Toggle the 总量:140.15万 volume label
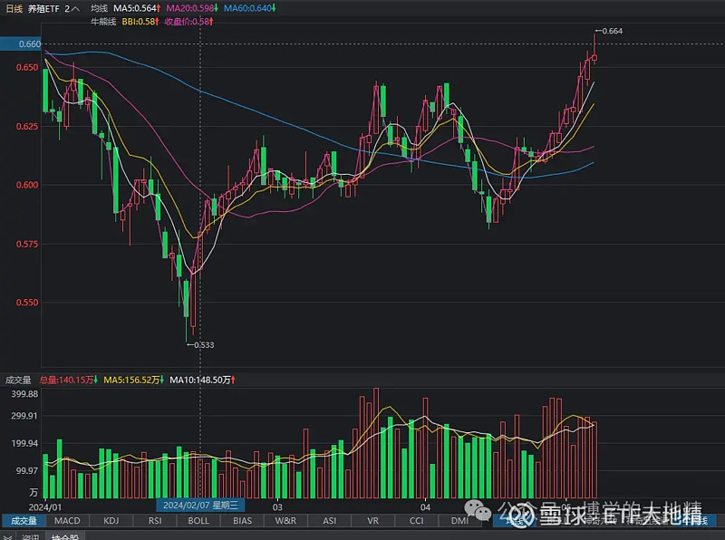 click(68, 380)
